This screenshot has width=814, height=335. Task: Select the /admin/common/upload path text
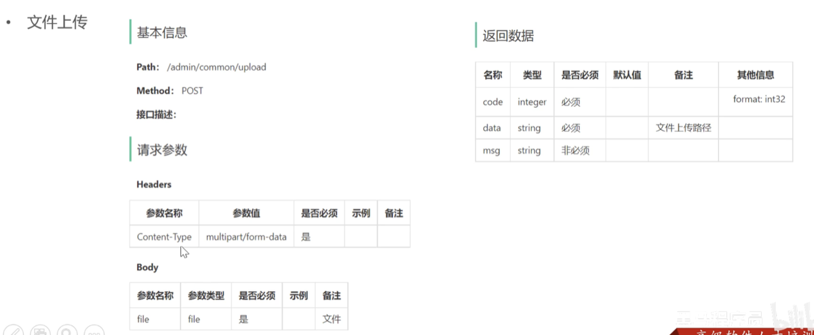216,67
